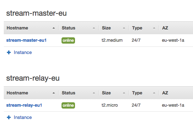
Task: Sort stream-master-eu table by Hostname arrow
Action: click(54, 28)
